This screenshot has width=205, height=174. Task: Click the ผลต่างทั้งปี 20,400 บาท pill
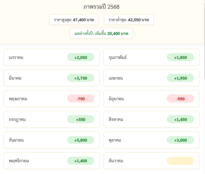101,33
